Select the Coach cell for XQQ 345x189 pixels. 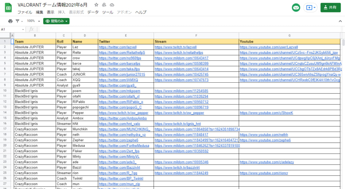(64, 80)
